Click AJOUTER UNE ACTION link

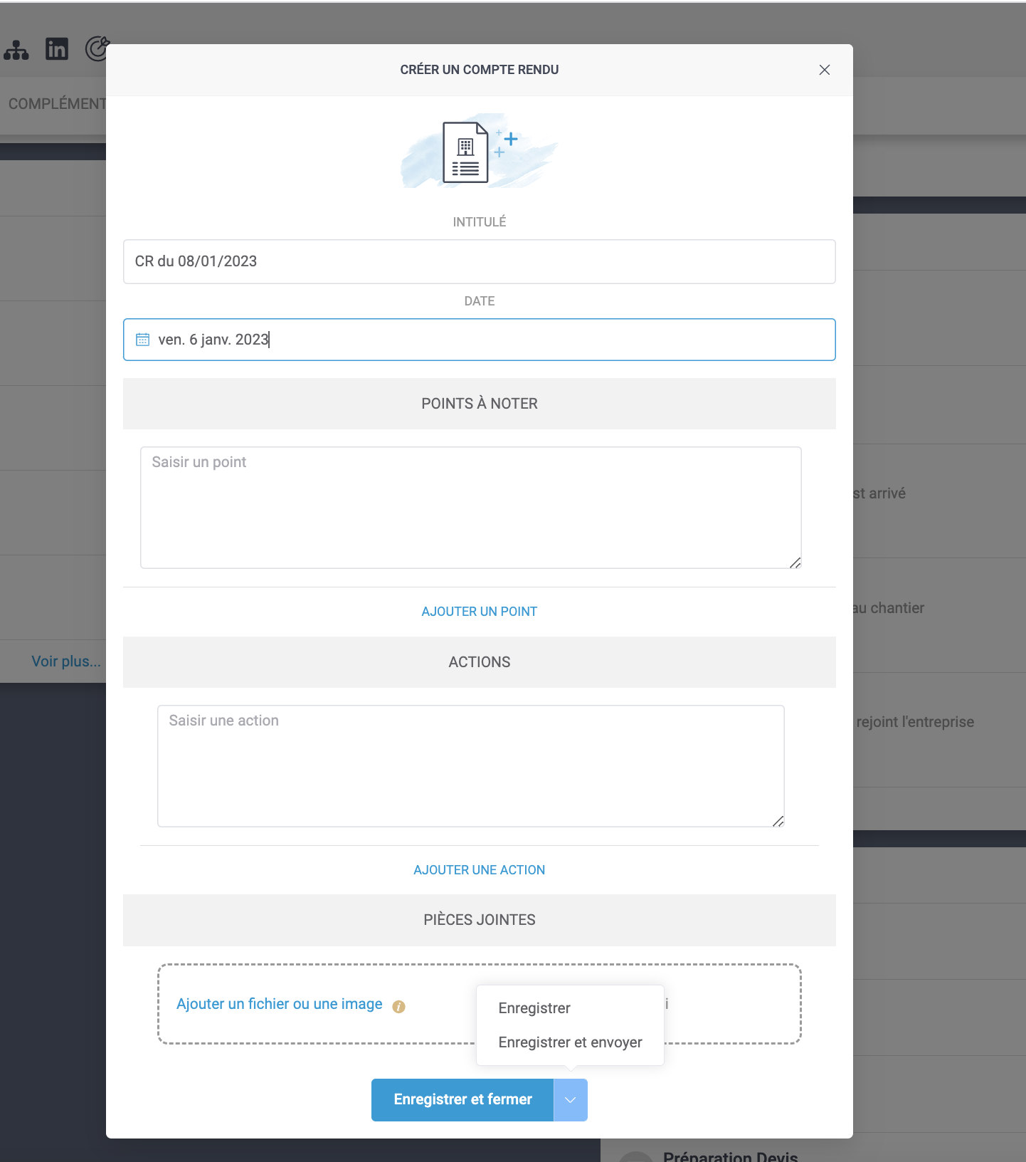click(x=479, y=870)
